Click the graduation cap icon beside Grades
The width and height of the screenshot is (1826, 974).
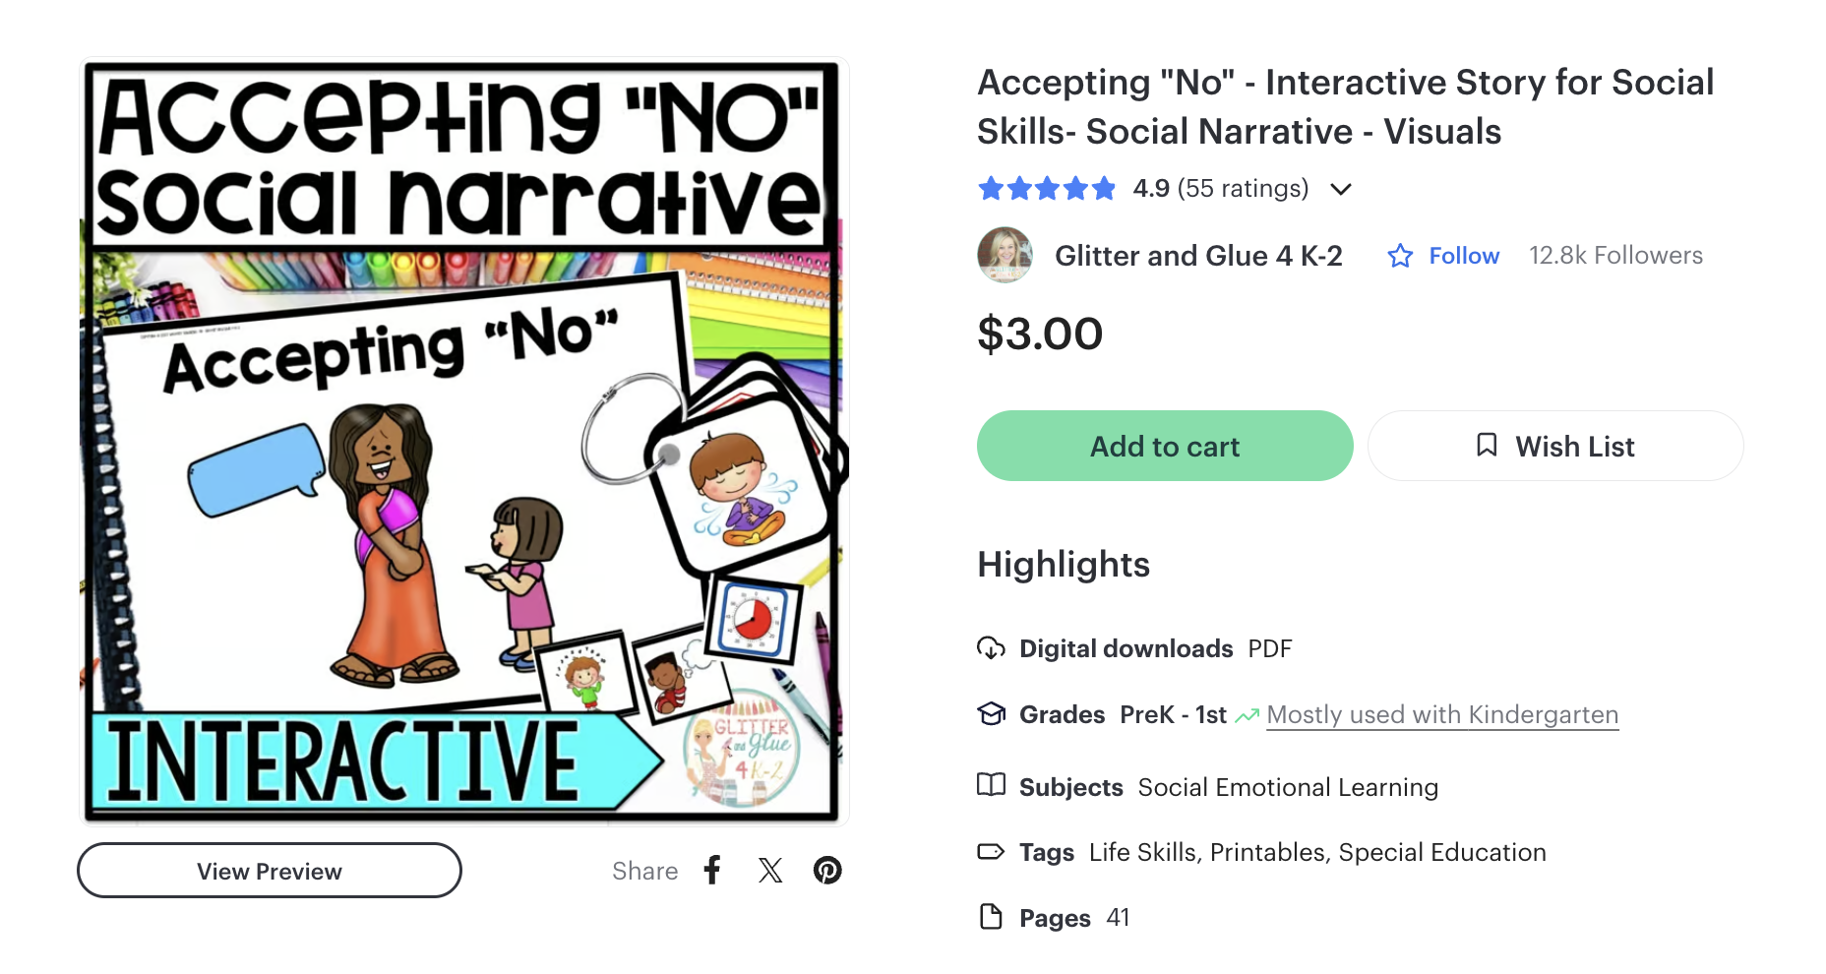coord(991,714)
